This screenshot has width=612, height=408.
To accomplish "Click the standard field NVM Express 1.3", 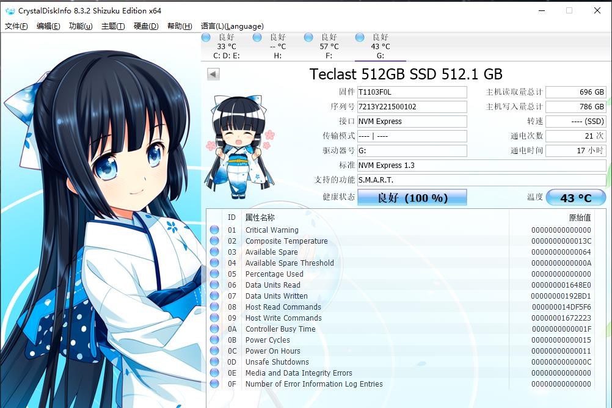I will tap(482, 166).
